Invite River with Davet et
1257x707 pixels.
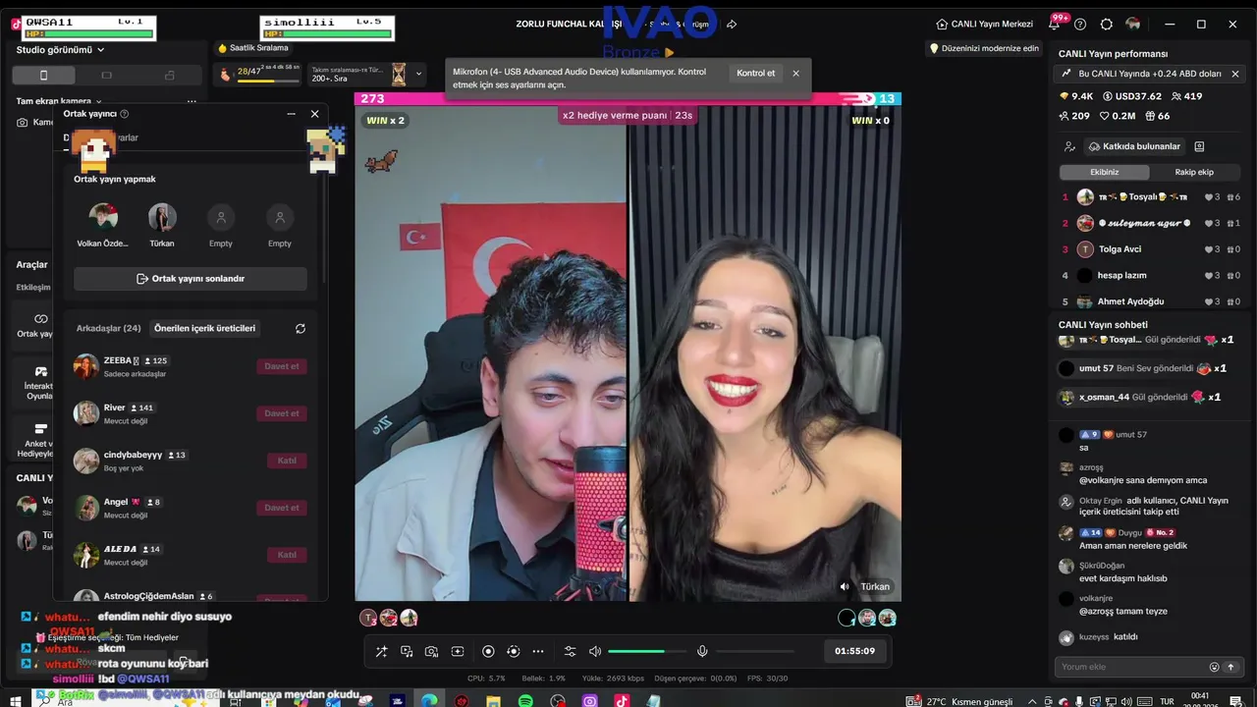pos(282,413)
